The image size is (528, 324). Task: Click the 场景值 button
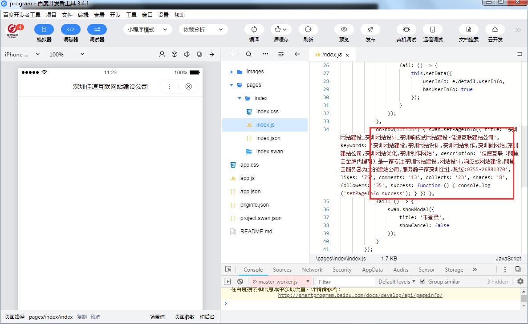157,316
